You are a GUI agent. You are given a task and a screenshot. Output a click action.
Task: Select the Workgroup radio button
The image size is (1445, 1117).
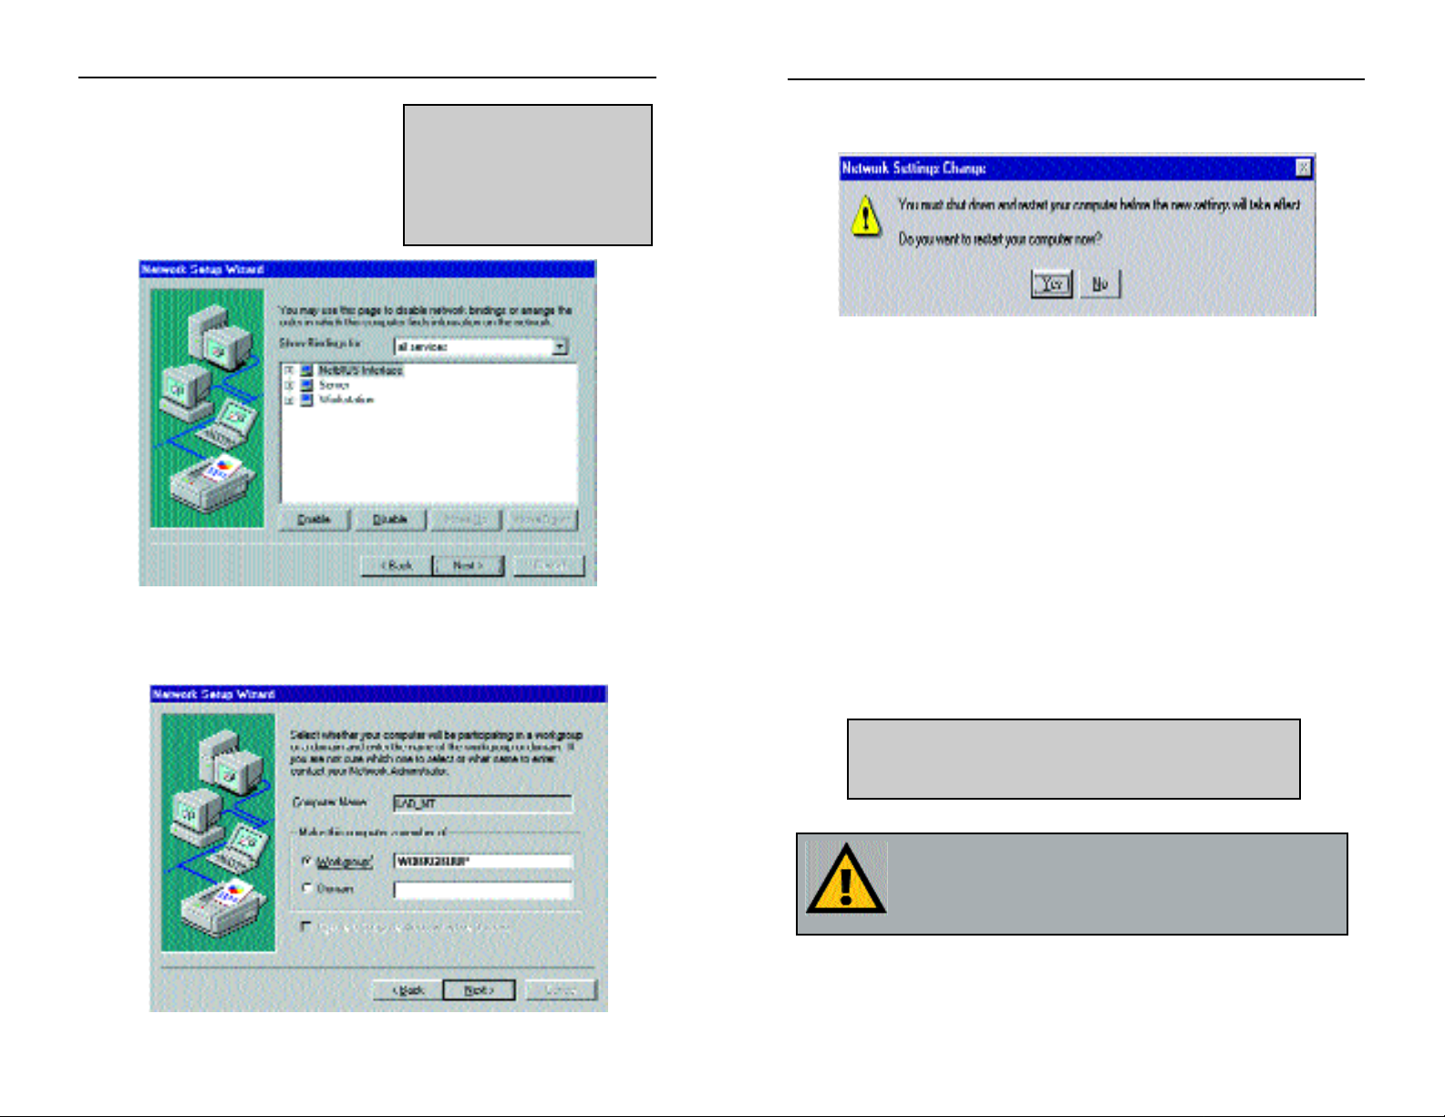tap(307, 861)
